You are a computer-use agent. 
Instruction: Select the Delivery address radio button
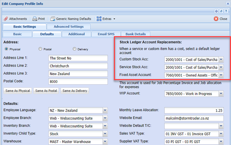pyautogui.click(x=74, y=49)
